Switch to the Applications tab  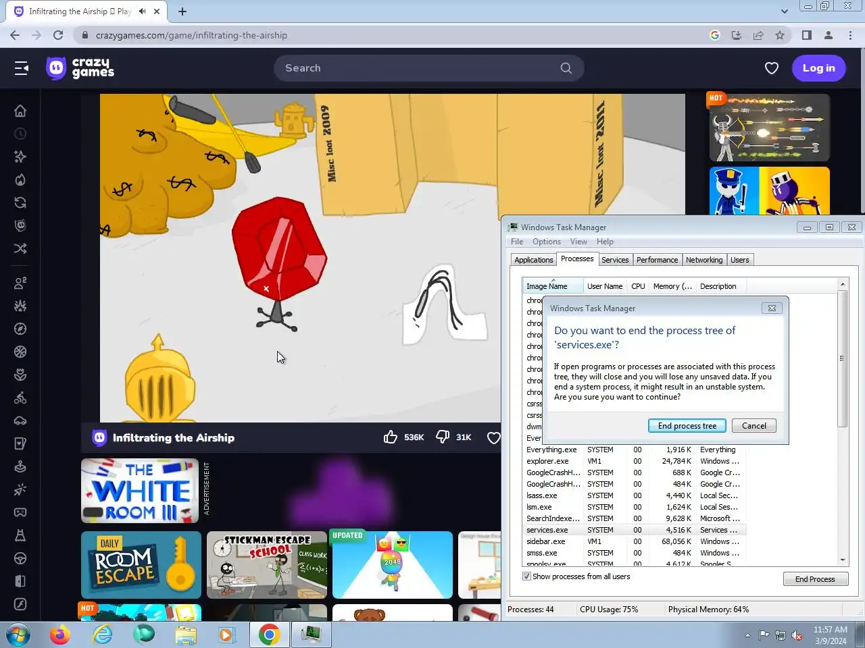(534, 260)
